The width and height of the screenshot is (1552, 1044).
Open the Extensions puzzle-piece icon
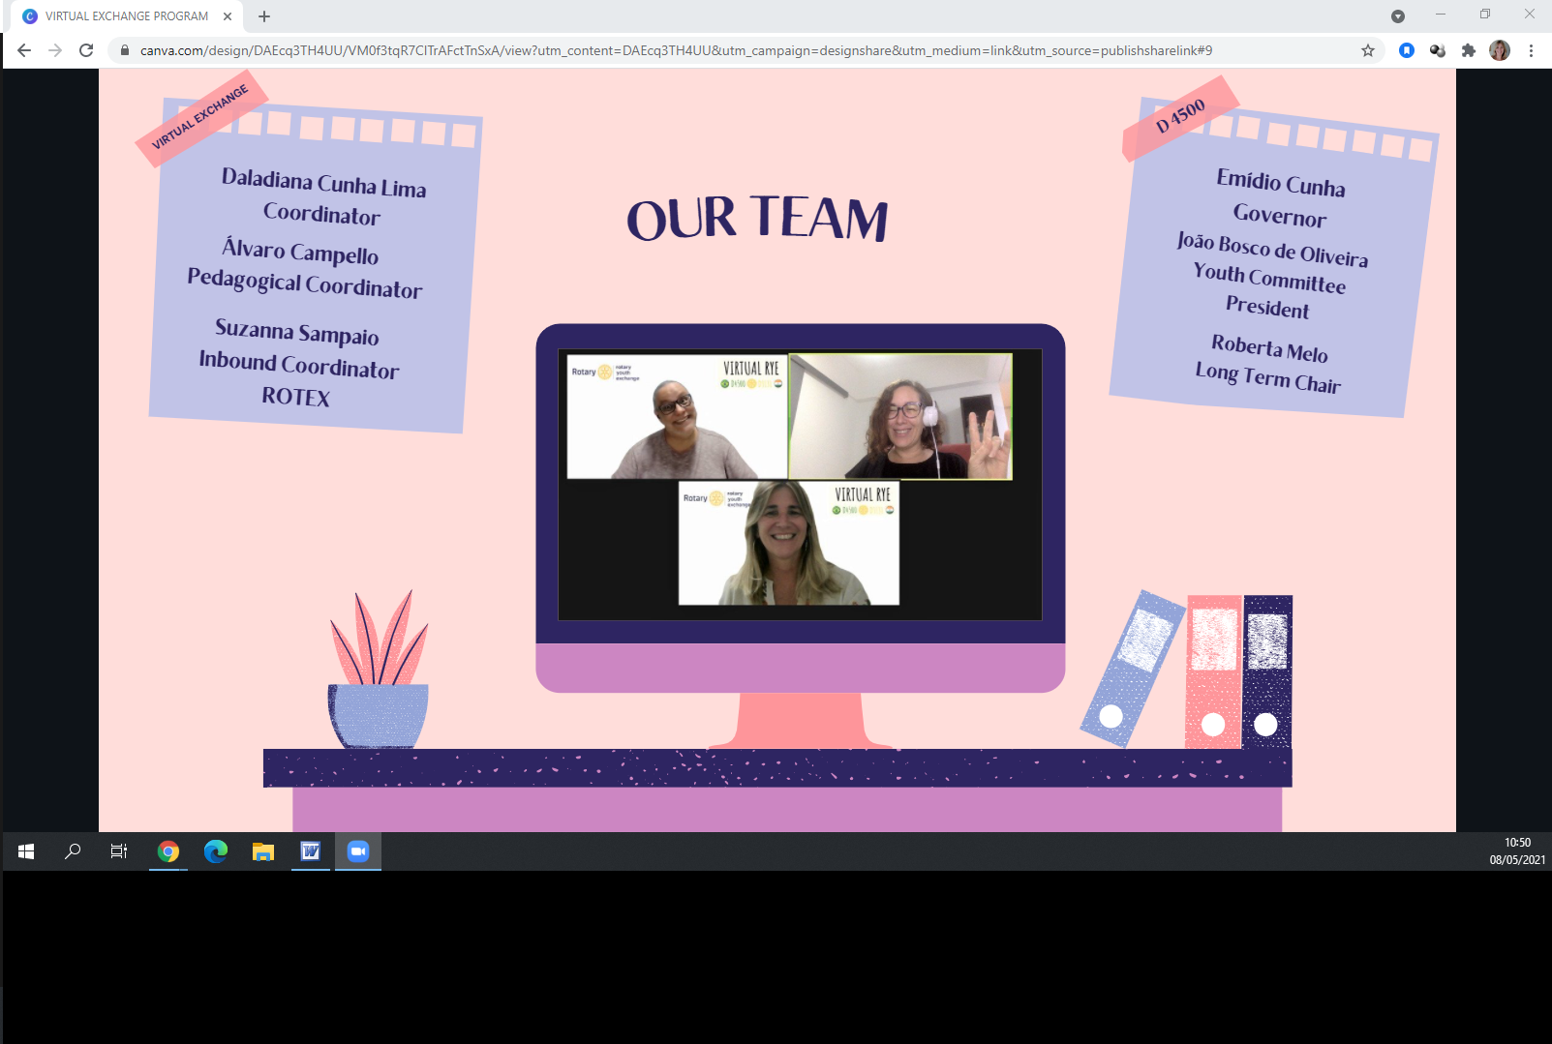tap(1469, 50)
